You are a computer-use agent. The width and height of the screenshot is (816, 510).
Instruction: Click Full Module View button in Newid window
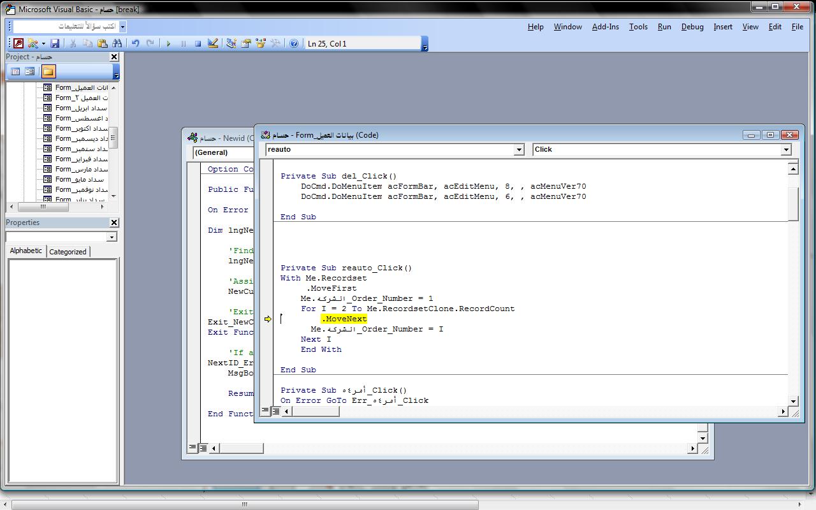[x=203, y=448]
